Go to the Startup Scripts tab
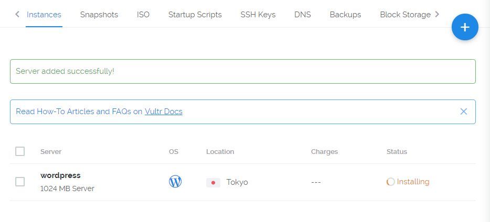490x222 pixels. pyautogui.click(x=195, y=15)
